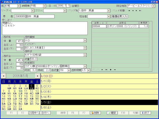Show next month in calendar
The height and width of the screenshot is (119, 159).
click(37, 76)
